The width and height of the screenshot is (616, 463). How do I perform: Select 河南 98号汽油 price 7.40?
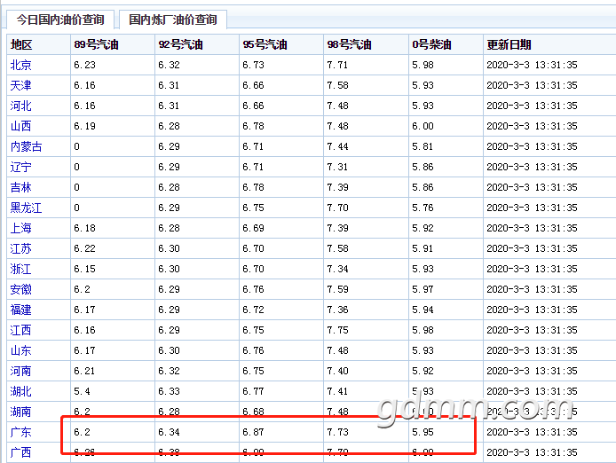point(338,371)
